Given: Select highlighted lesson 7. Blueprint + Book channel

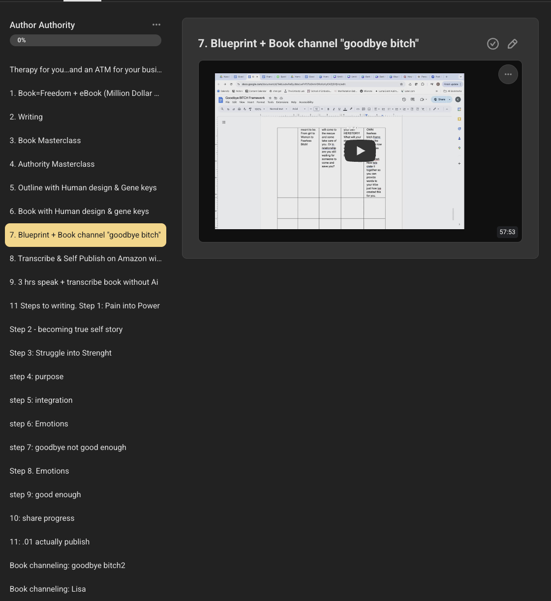Looking at the screenshot, I should (x=86, y=235).
